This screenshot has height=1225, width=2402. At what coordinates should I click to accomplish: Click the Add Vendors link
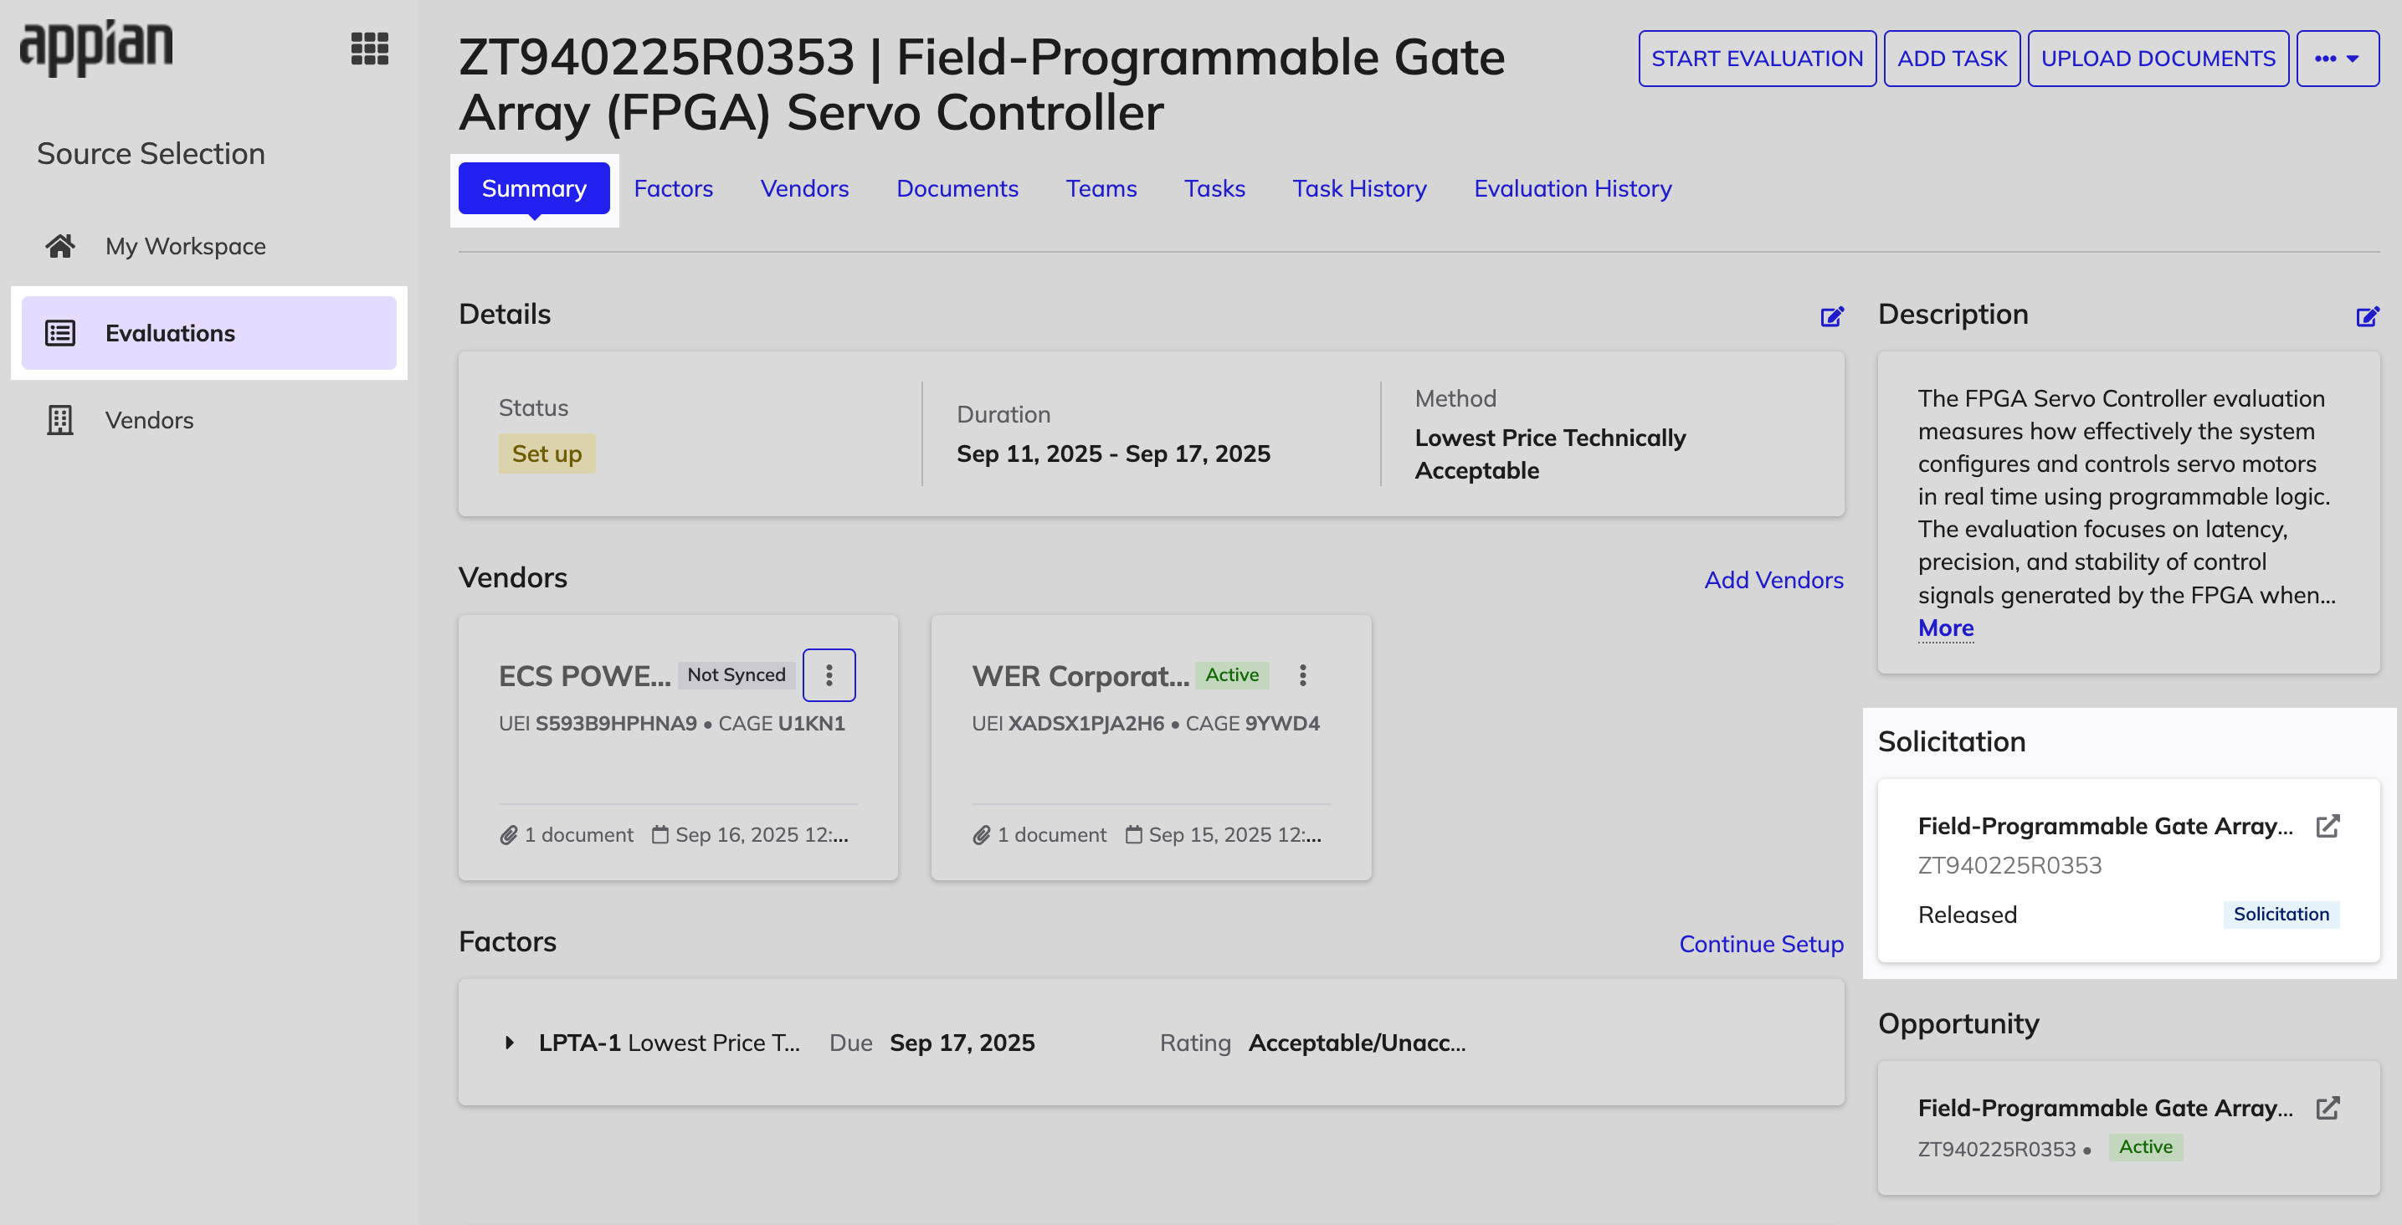(1773, 580)
